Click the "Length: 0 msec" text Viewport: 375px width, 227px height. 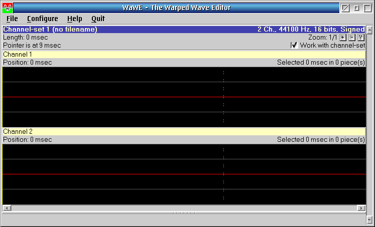click(x=25, y=38)
